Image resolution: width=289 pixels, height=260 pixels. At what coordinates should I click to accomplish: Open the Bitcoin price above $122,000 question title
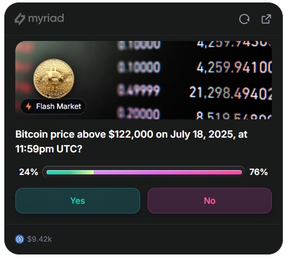pos(132,141)
